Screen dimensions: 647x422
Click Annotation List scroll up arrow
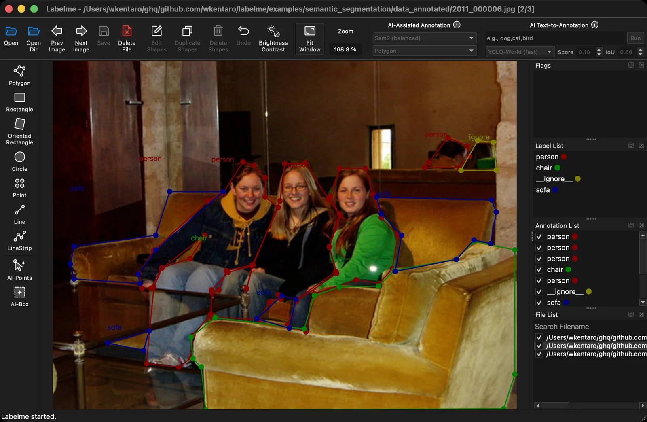pos(643,235)
